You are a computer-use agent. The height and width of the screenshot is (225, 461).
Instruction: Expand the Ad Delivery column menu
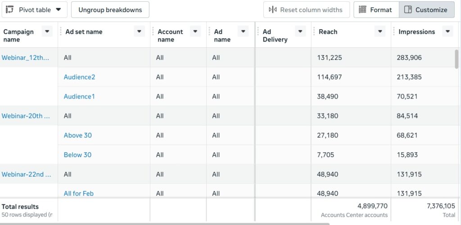pyautogui.click(x=300, y=32)
